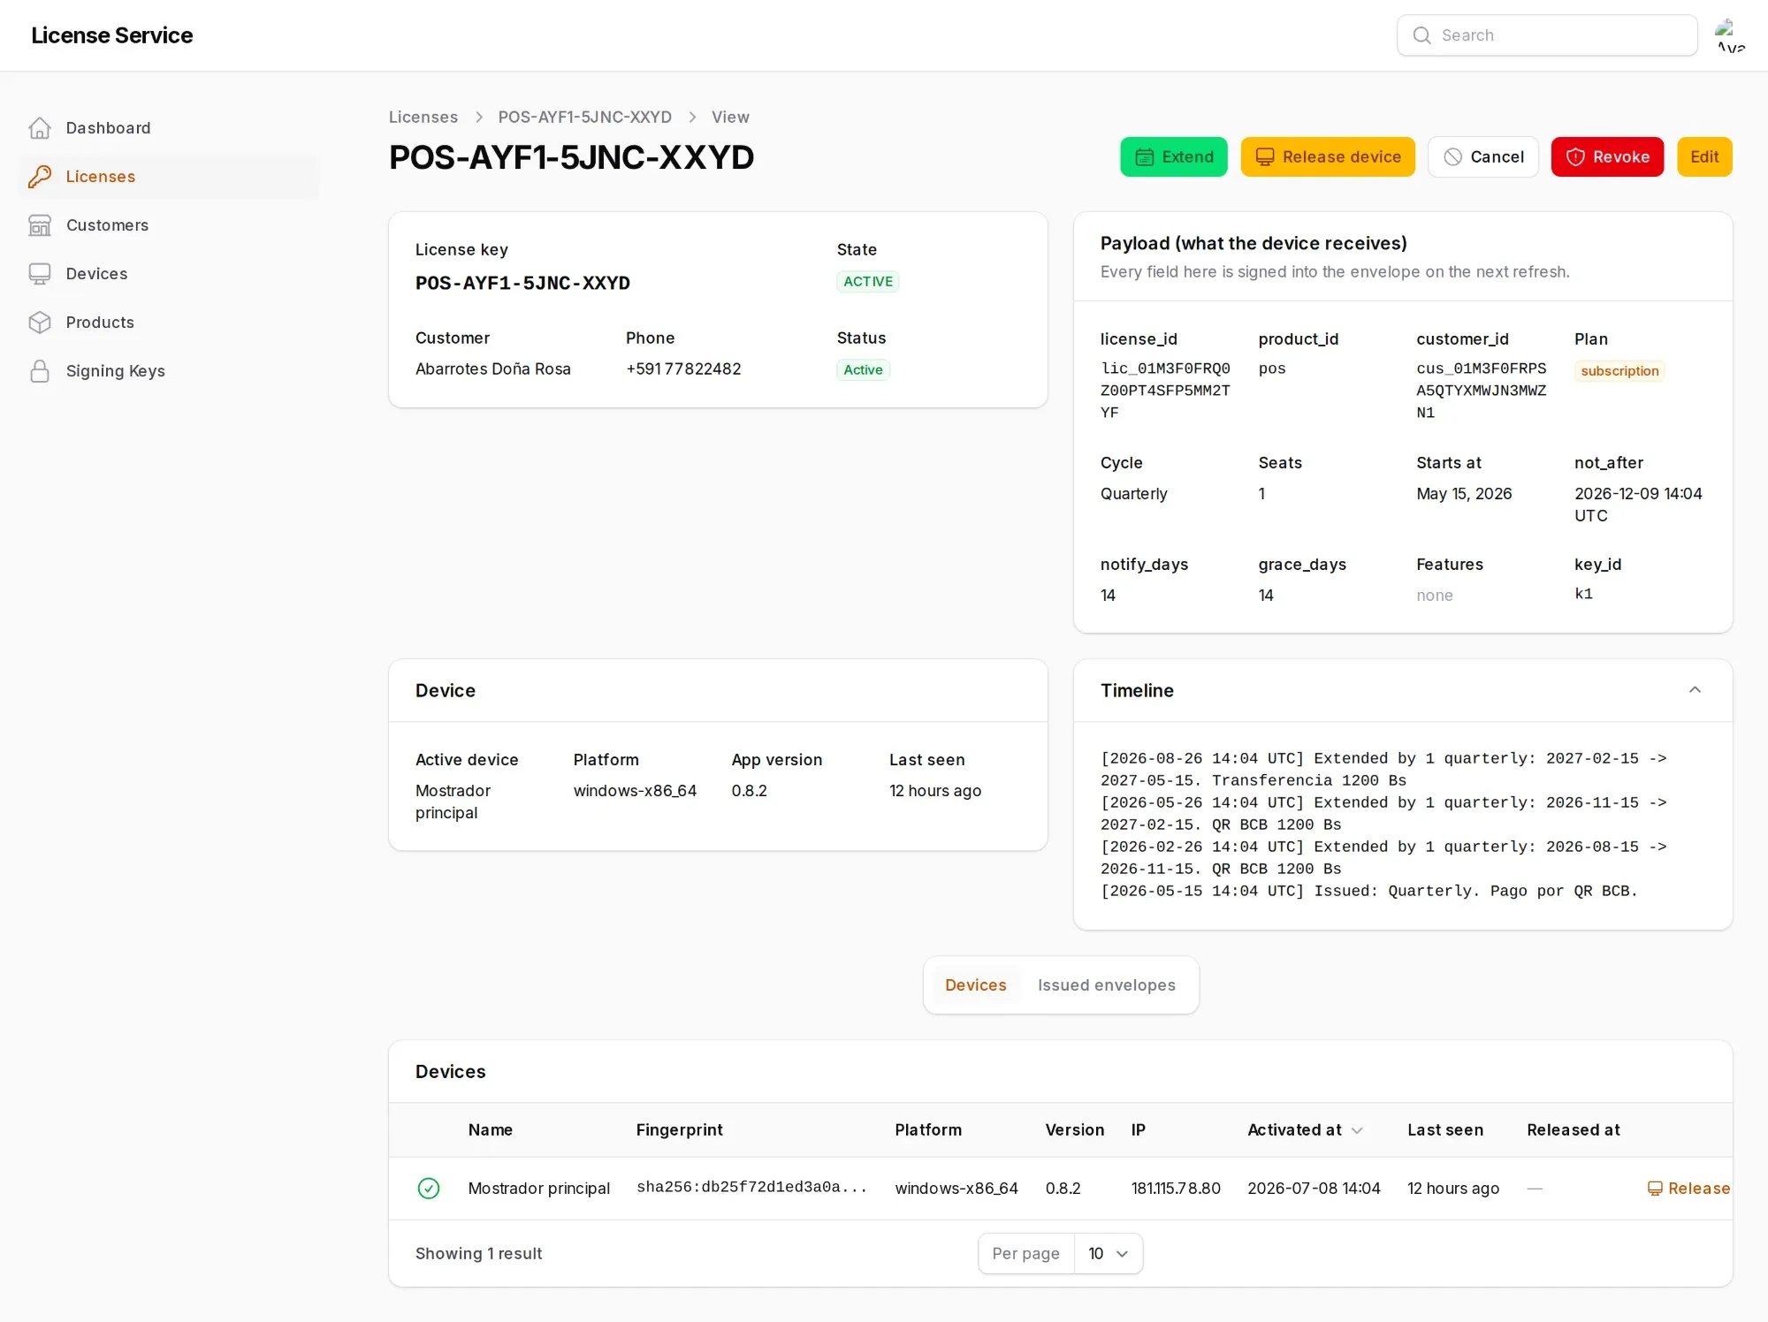The height and width of the screenshot is (1322, 1768).
Task: Click the Platform column header
Action: click(x=928, y=1130)
